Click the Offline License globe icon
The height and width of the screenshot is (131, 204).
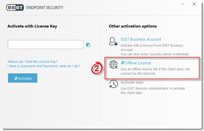(113, 65)
